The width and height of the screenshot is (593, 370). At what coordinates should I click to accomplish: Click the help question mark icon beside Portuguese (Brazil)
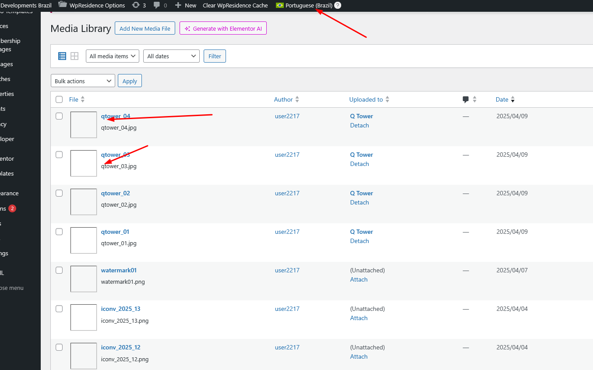(338, 5)
